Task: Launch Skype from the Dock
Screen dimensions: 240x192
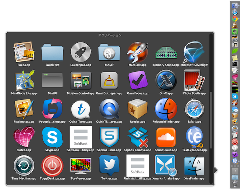Action: (x=235, y=97)
